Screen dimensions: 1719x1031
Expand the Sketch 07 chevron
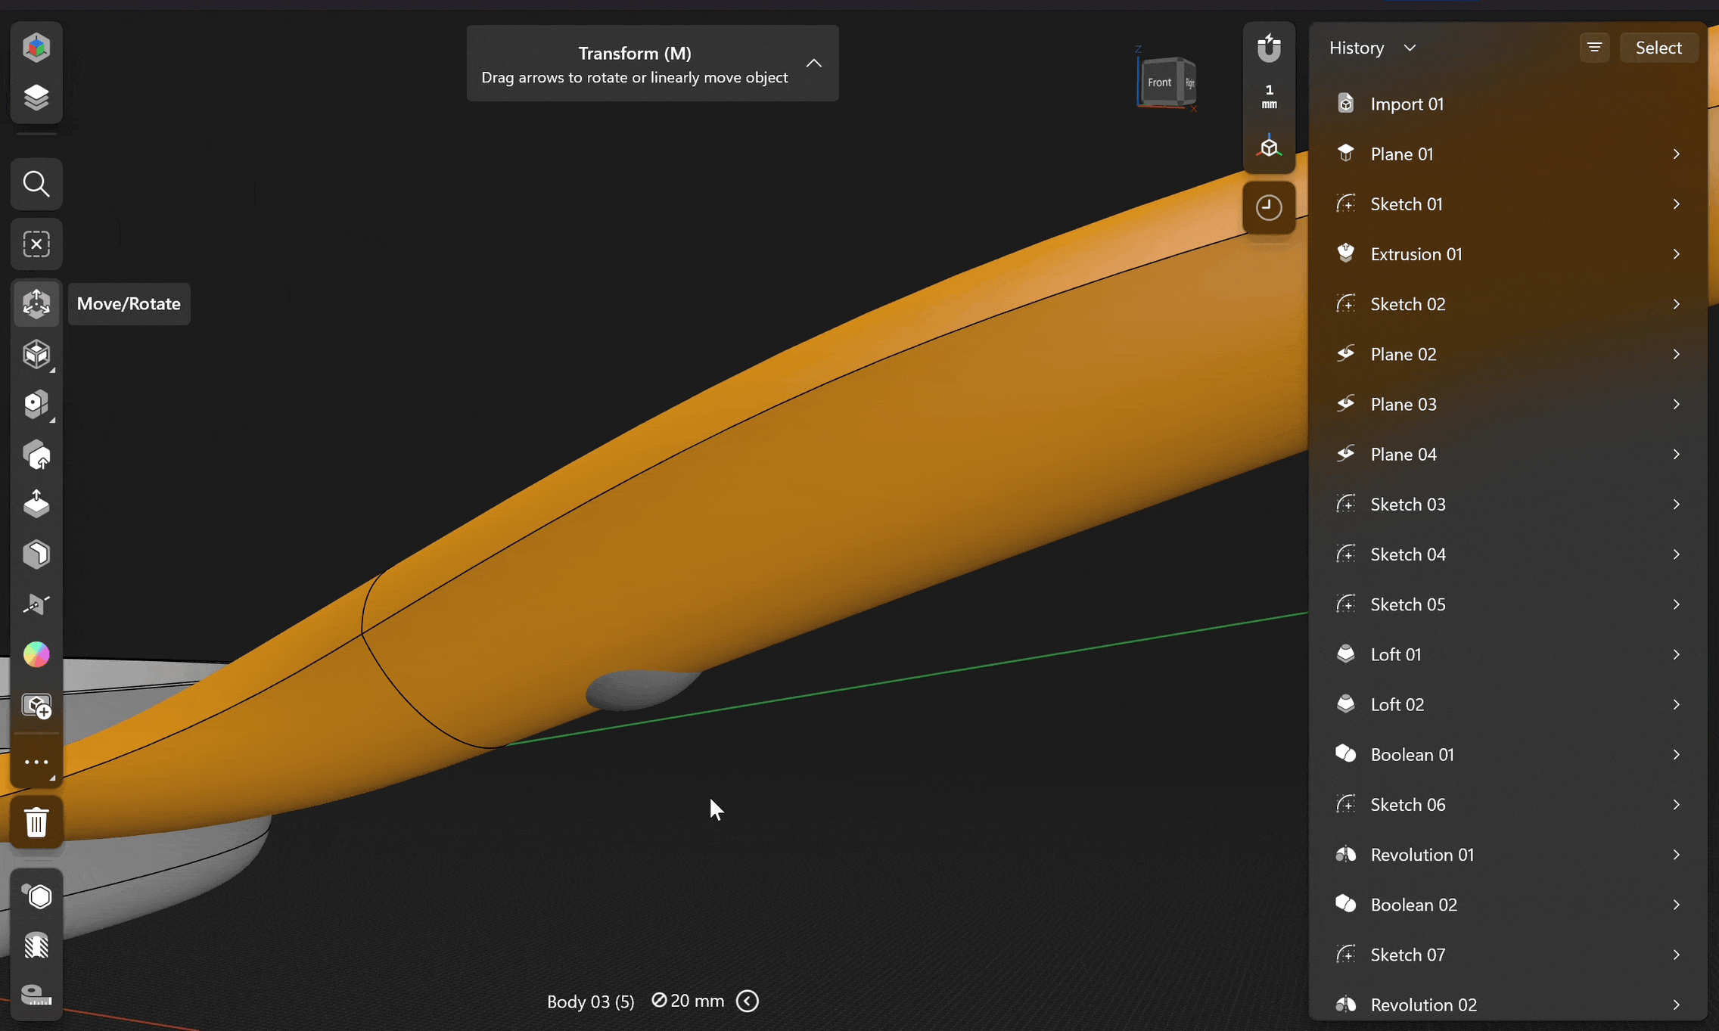click(1677, 955)
